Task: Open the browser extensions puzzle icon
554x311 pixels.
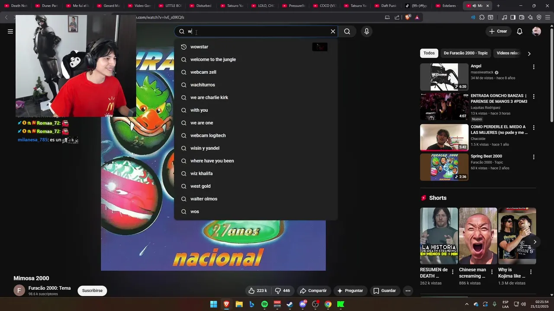Action: pos(482,17)
